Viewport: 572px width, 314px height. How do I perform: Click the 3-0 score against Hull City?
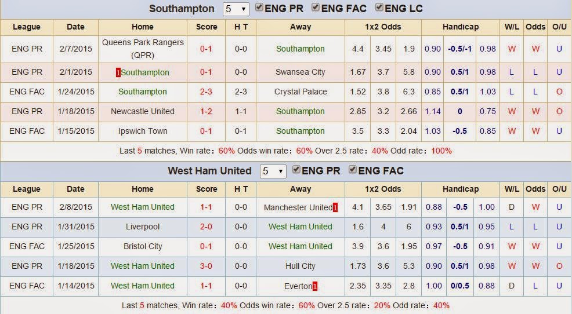coord(206,266)
